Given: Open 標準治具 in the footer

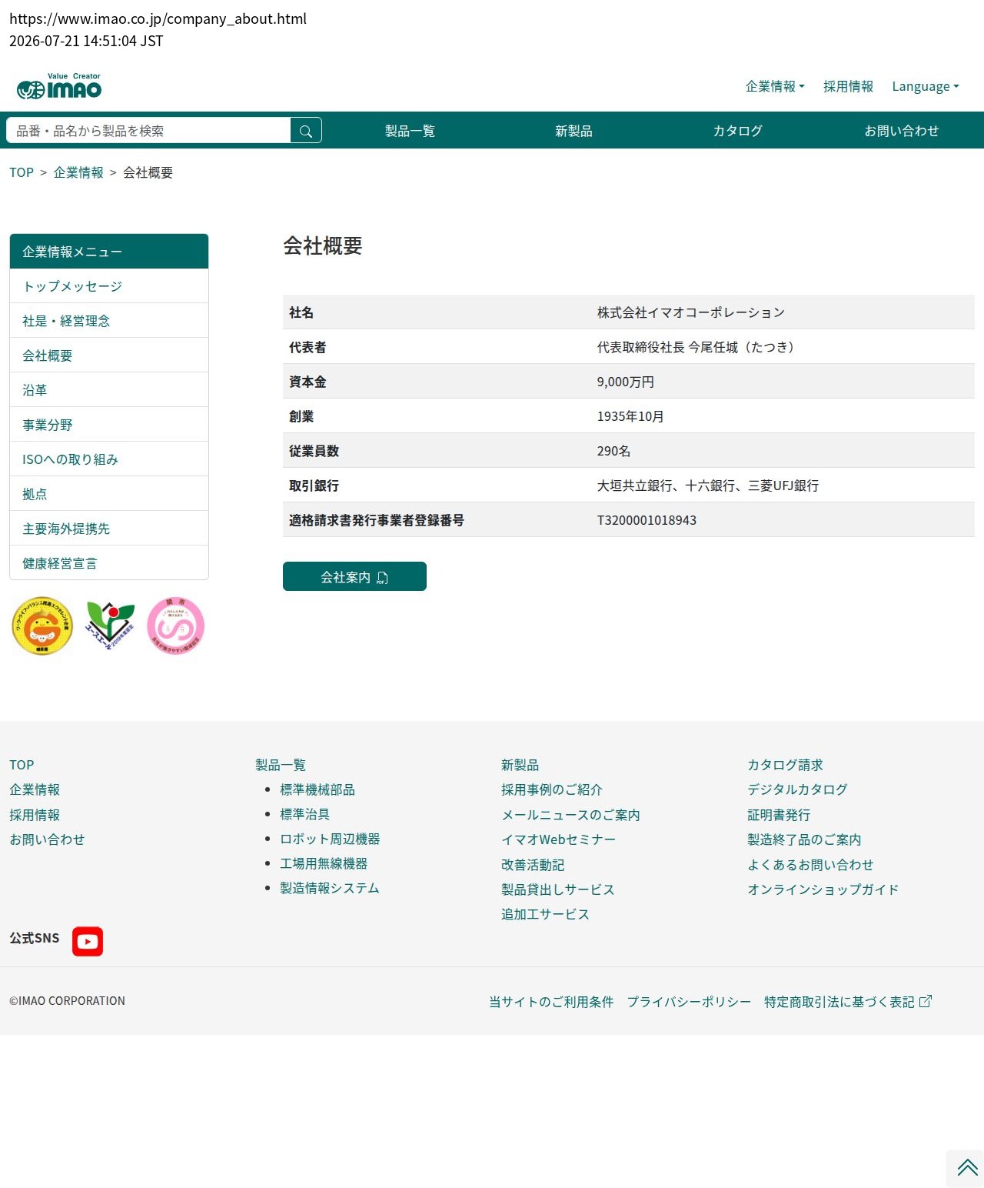Looking at the screenshot, I should 305,814.
